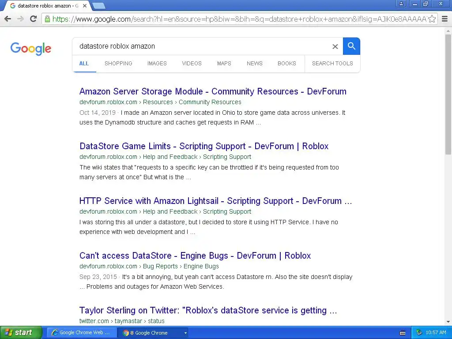Viewport: 452px width, 339px height.
Task: Open Can't access DataStore result
Action: coord(195,256)
